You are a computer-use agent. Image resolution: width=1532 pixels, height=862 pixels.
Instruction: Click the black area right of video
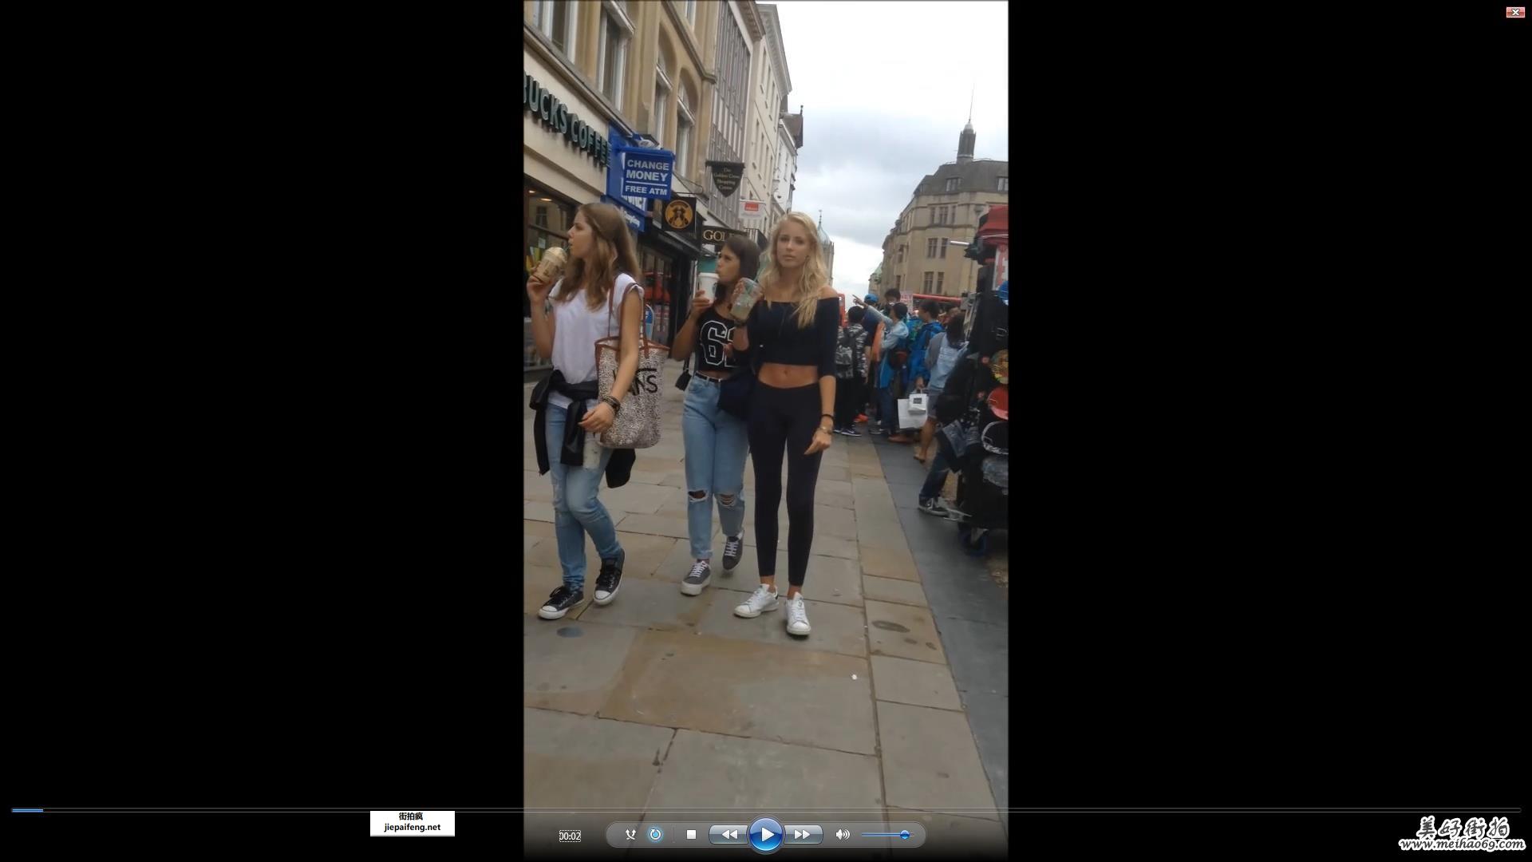(1269, 399)
